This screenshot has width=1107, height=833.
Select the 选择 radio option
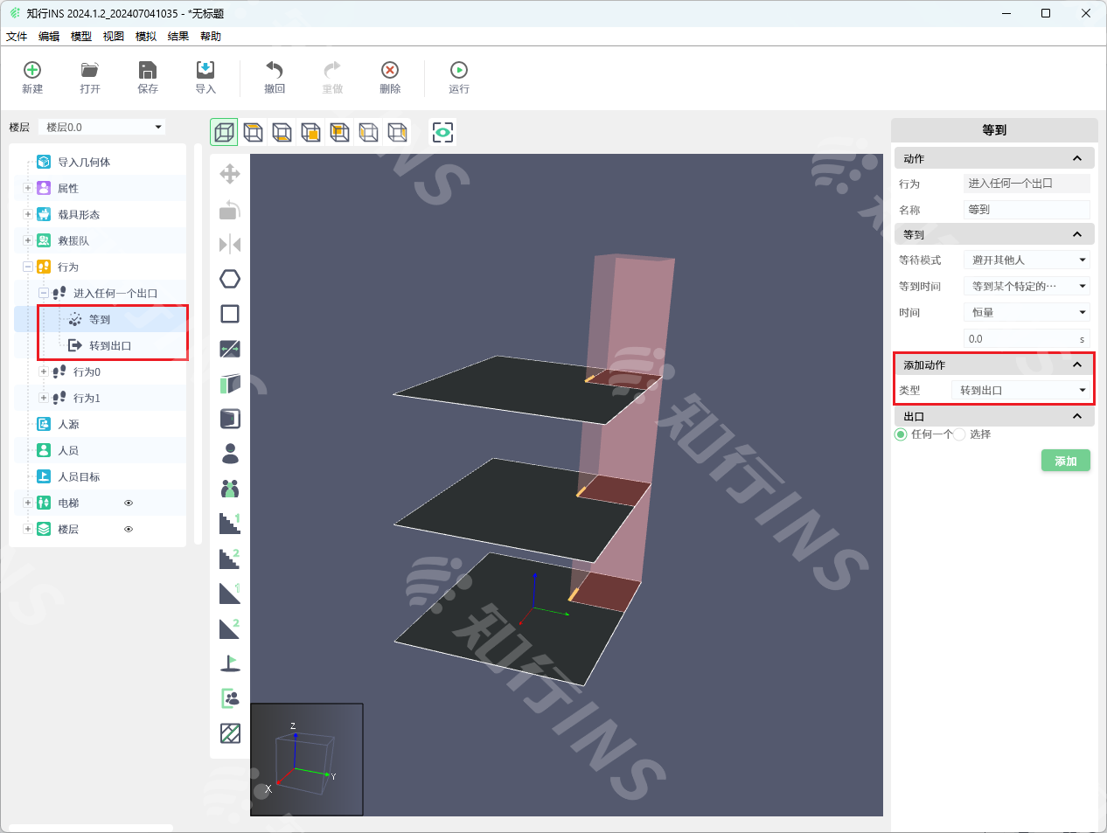[x=959, y=434]
